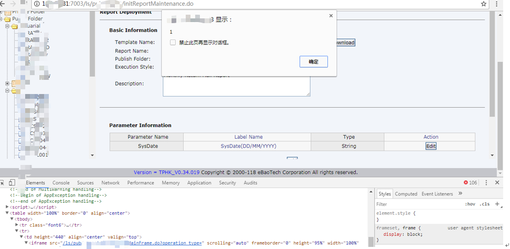Click the tree panel scroll-down arrow
510x249 pixels.
coord(92,155)
